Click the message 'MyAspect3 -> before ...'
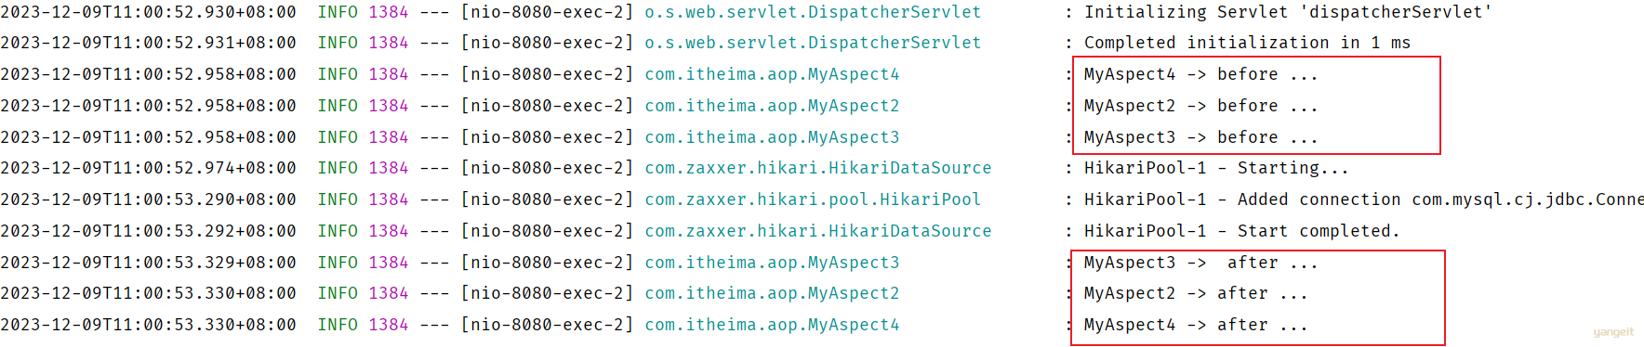The image size is (1644, 347). pos(1200,137)
